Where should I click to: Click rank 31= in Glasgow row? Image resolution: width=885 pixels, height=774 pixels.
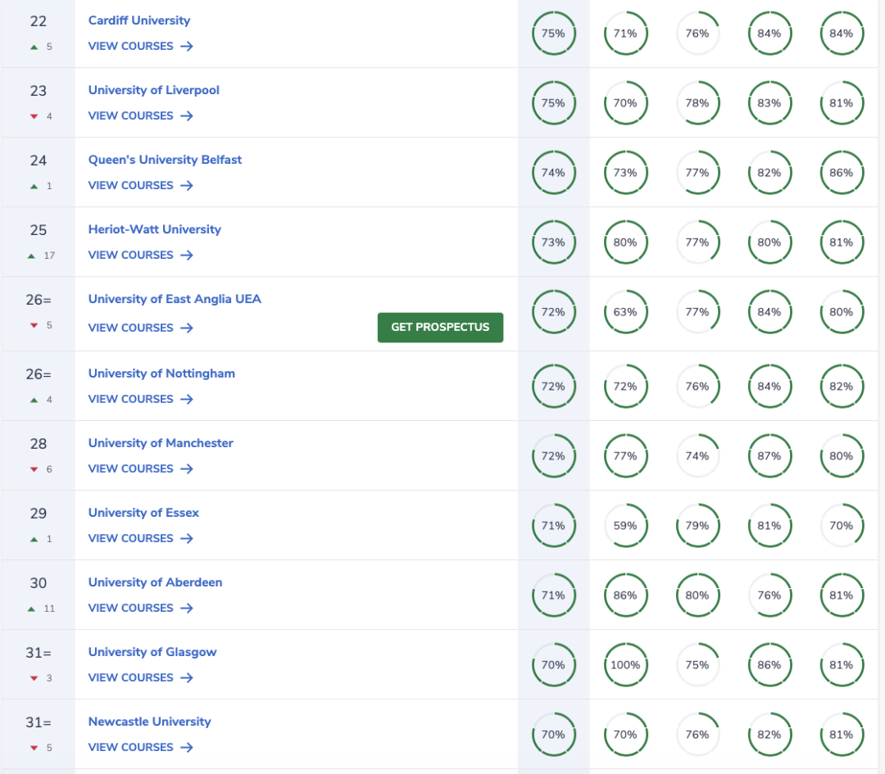[39, 653]
